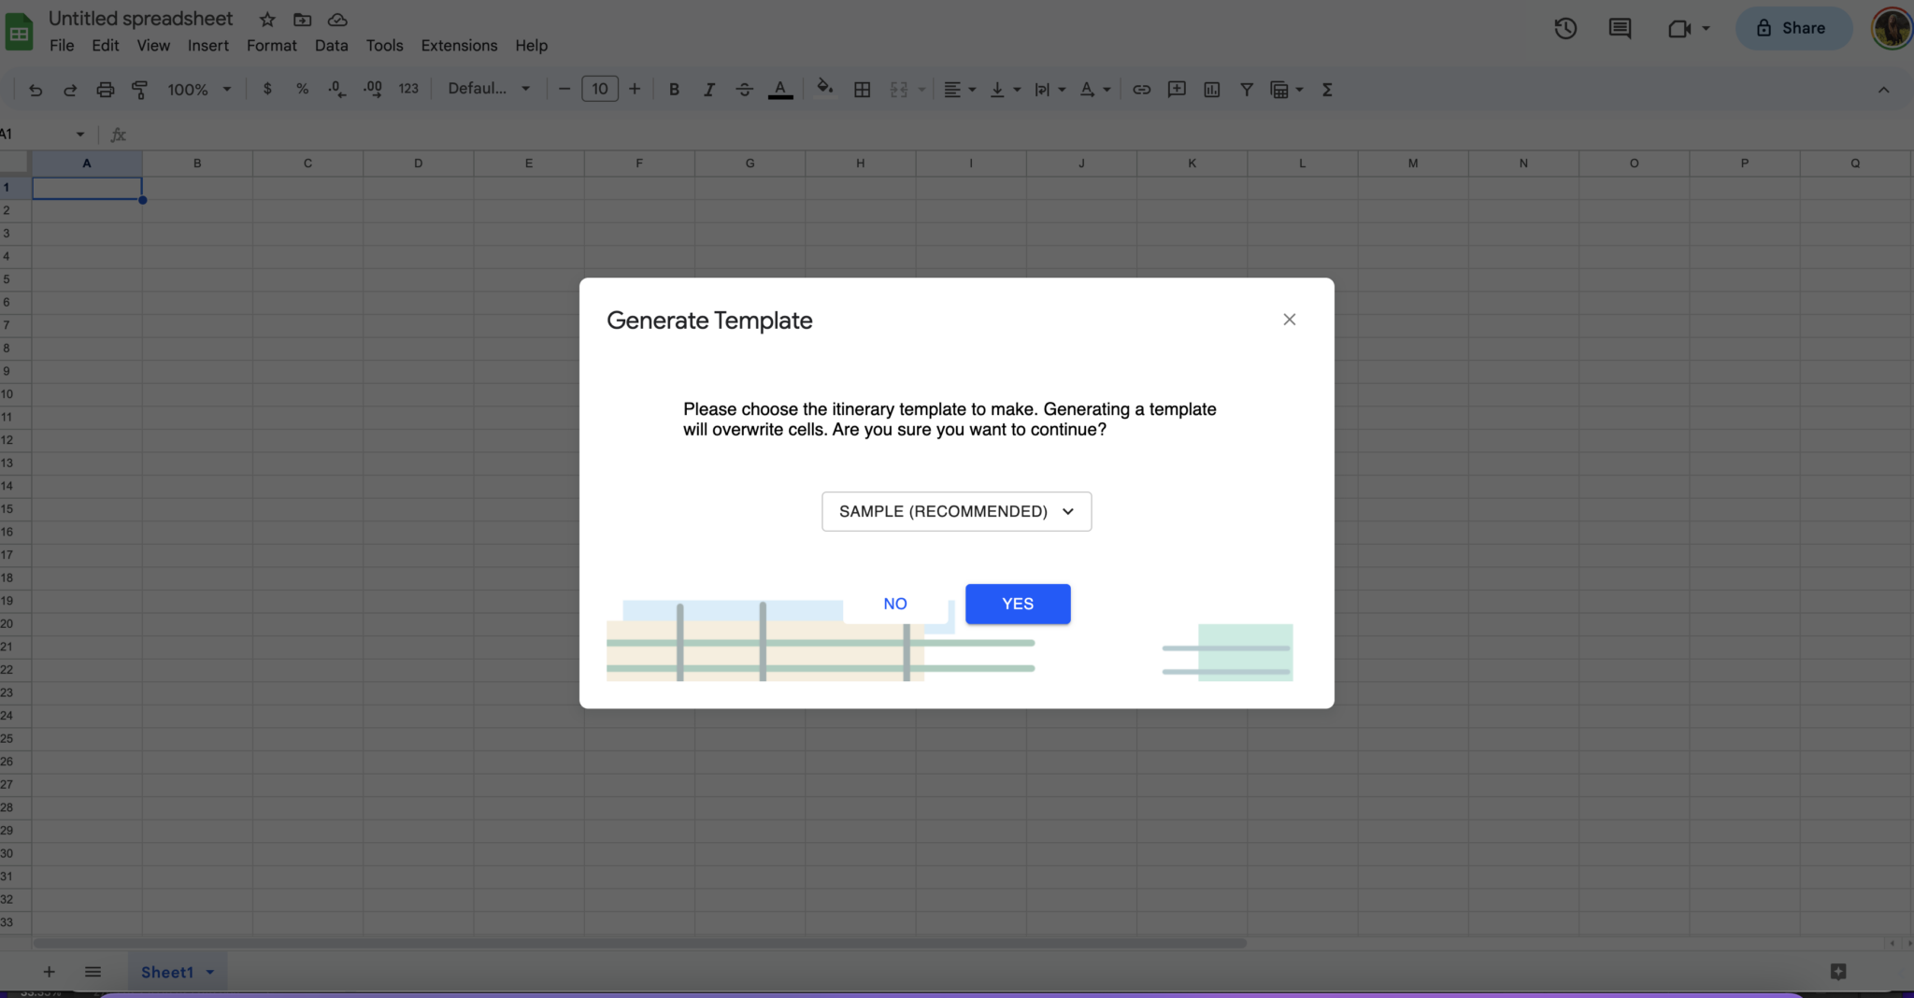The width and height of the screenshot is (1914, 998).
Task: Open the number format 123 menu
Action: tap(408, 89)
